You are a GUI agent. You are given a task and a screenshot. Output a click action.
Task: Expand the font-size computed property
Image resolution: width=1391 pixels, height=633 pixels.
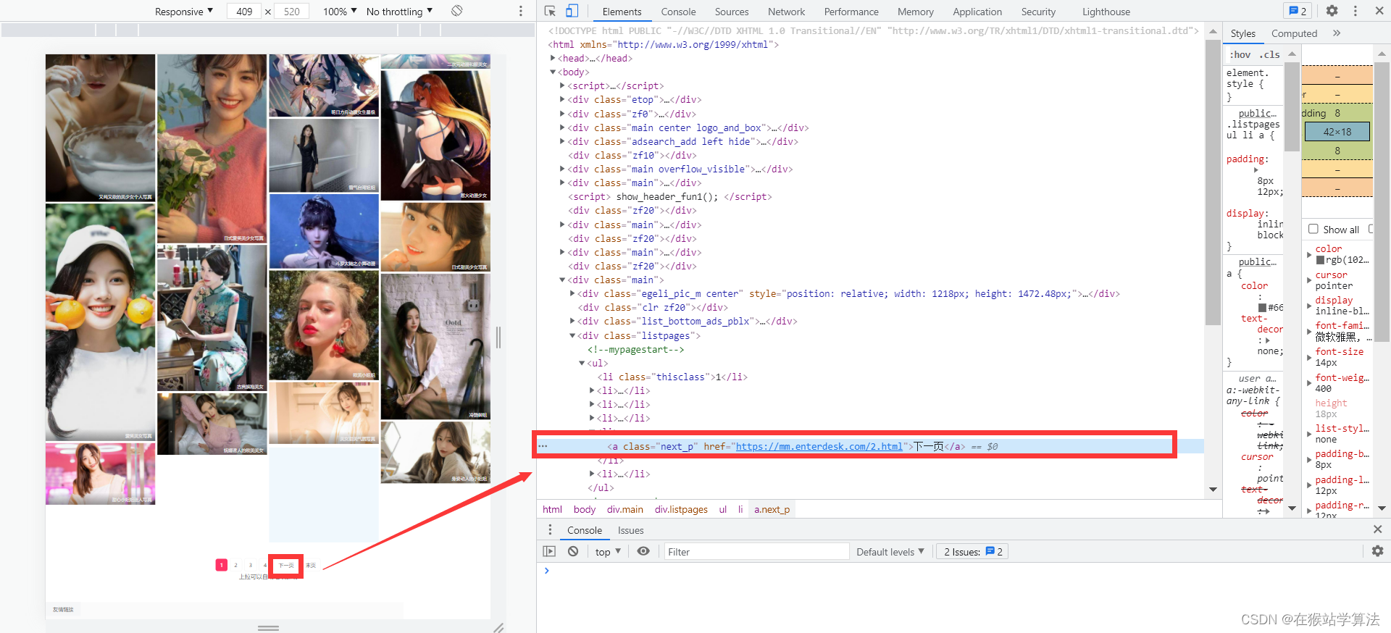[1309, 357]
